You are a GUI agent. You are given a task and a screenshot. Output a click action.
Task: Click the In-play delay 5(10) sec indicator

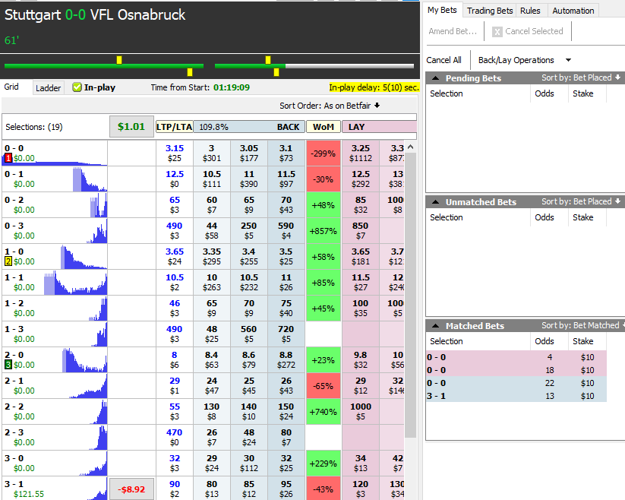click(x=374, y=87)
